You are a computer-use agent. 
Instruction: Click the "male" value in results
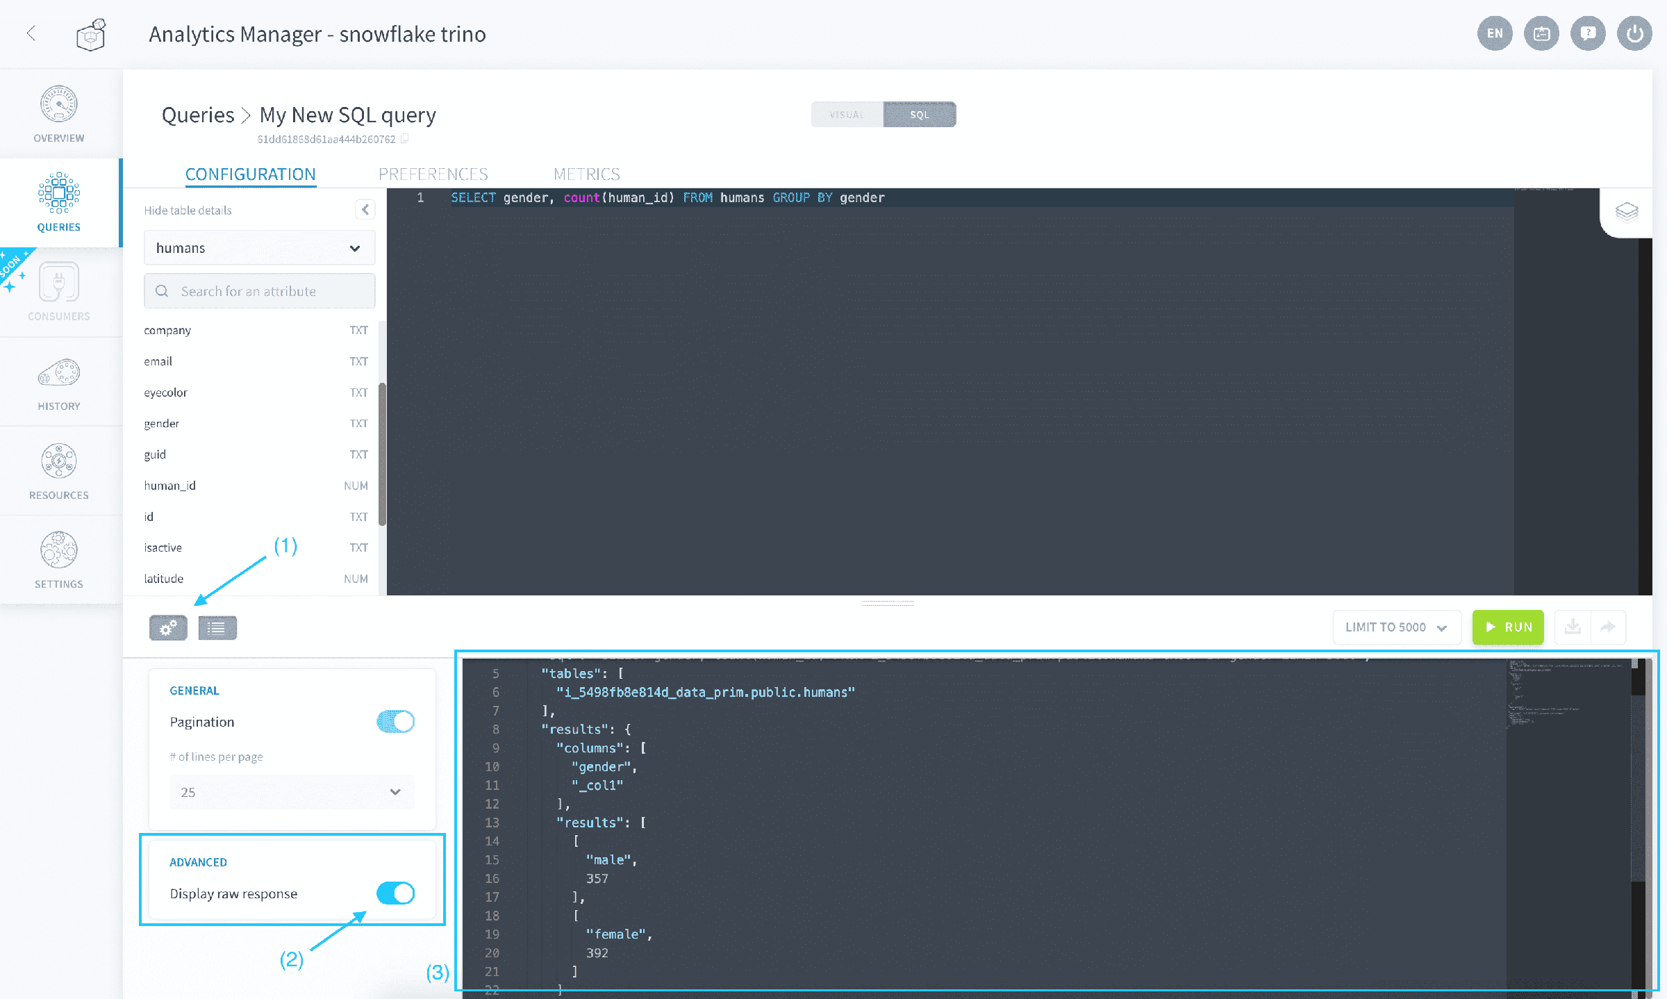(608, 860)
